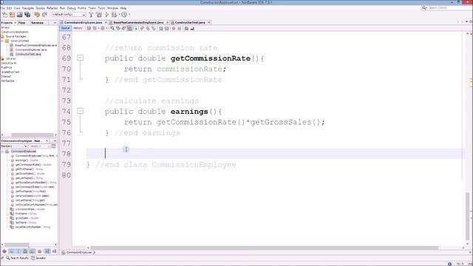Click the Find Next Occurrence icon
The image size is (473, 266).
point(123,28)
